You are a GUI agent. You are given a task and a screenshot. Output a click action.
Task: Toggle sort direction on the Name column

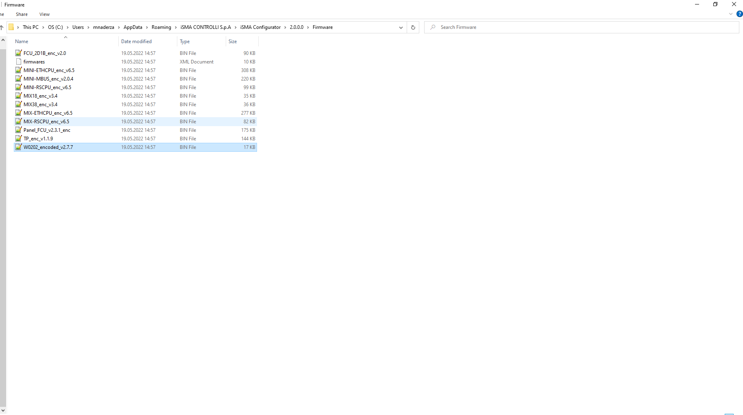pos(21,41)
